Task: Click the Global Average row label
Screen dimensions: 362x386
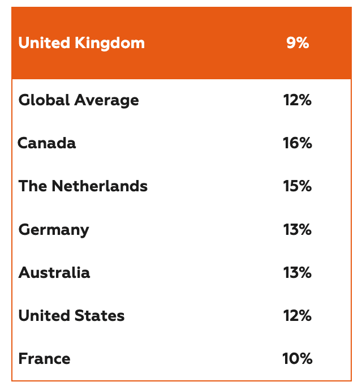Action: [79, 101]
